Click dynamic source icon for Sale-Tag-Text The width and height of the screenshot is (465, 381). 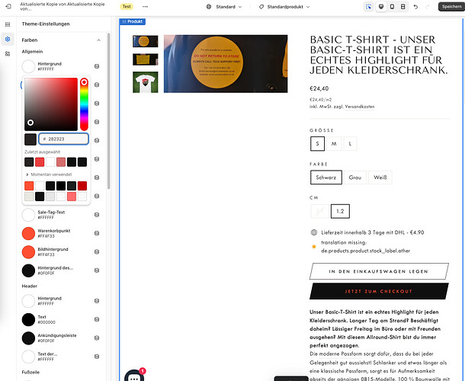(x=97, y=215)
